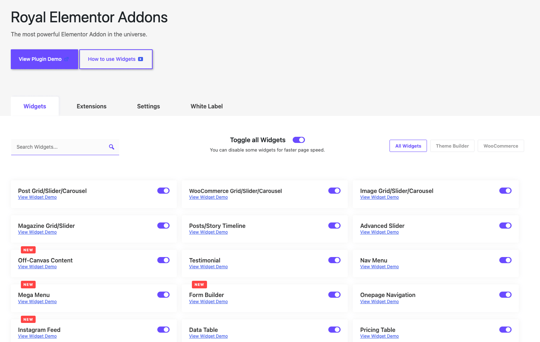Click NEW badge above Mega Menu
This screenshot has height=342, width=540.
tap(28, 284)
